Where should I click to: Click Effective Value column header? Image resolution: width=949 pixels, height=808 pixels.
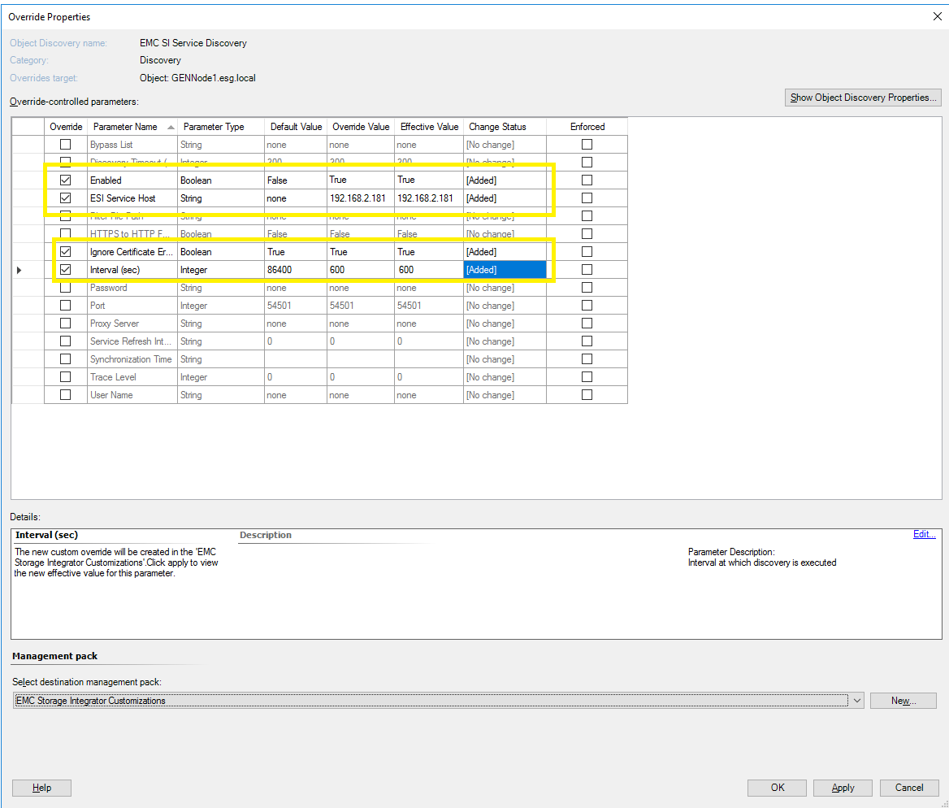[x=429, y=127]
